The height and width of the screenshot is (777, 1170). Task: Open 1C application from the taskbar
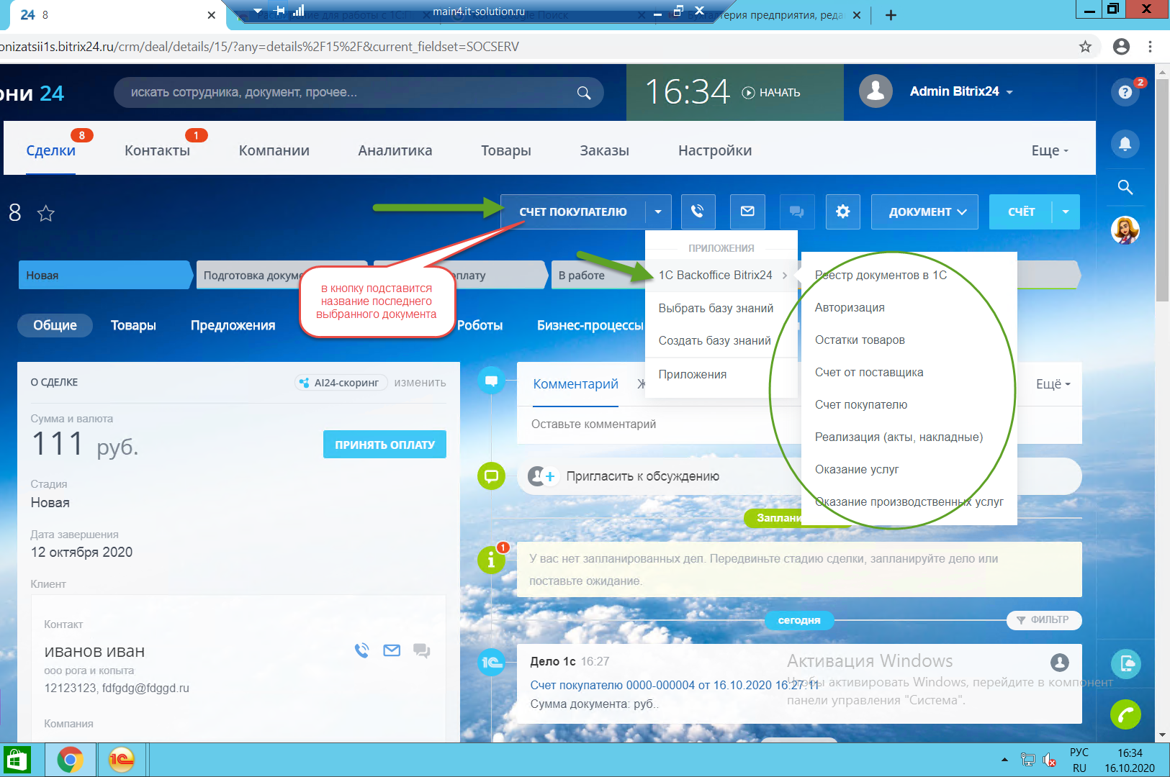(x=122, y=760)
